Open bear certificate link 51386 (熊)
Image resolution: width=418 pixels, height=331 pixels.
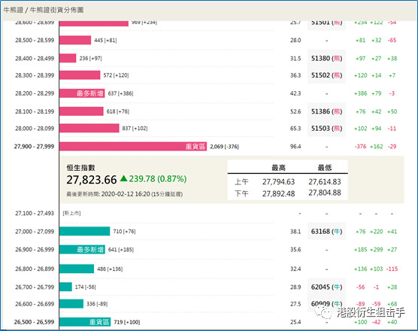326,111
